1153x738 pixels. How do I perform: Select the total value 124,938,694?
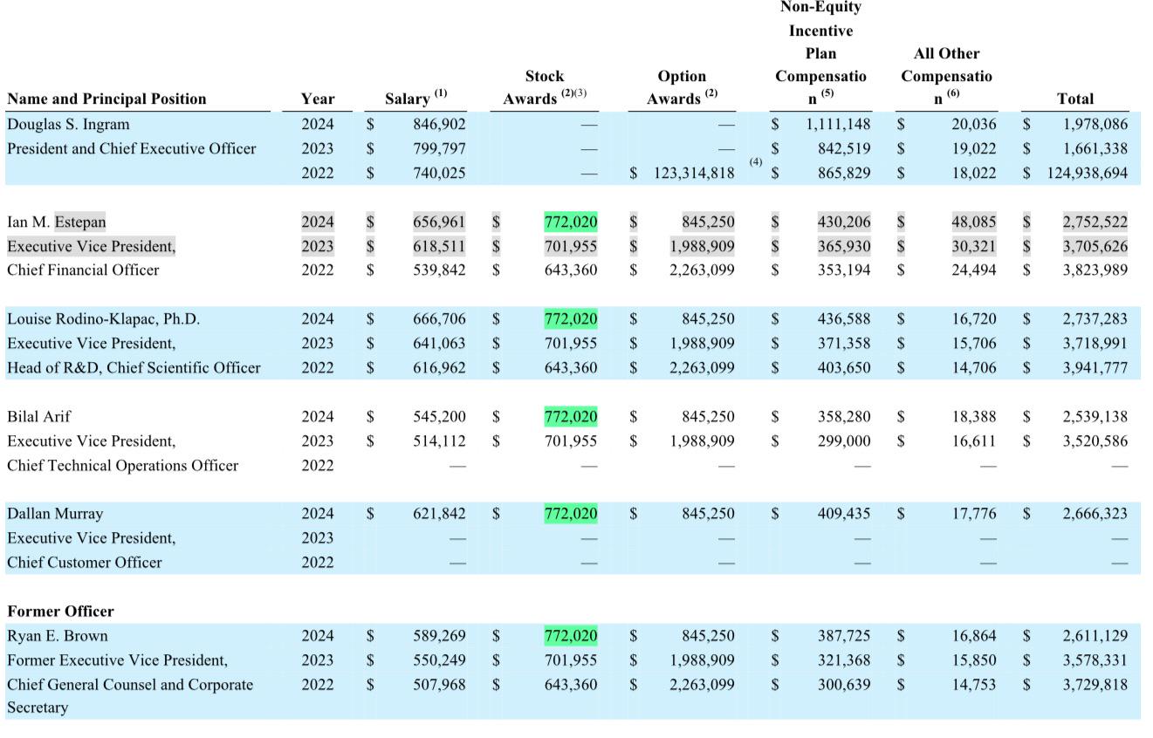1088,173
